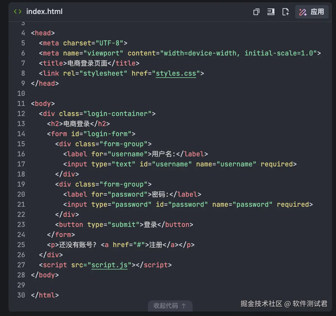Viewport: 336px width, 316px height.
Task: Click the insert-at-cursor icon
Action: click(x=271, y=12)
